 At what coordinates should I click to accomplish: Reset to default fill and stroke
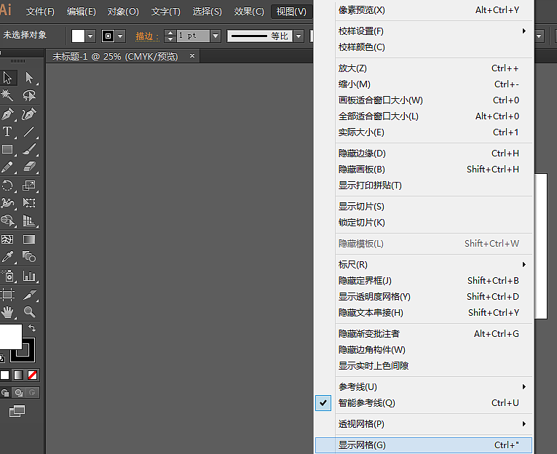(2, 358)
